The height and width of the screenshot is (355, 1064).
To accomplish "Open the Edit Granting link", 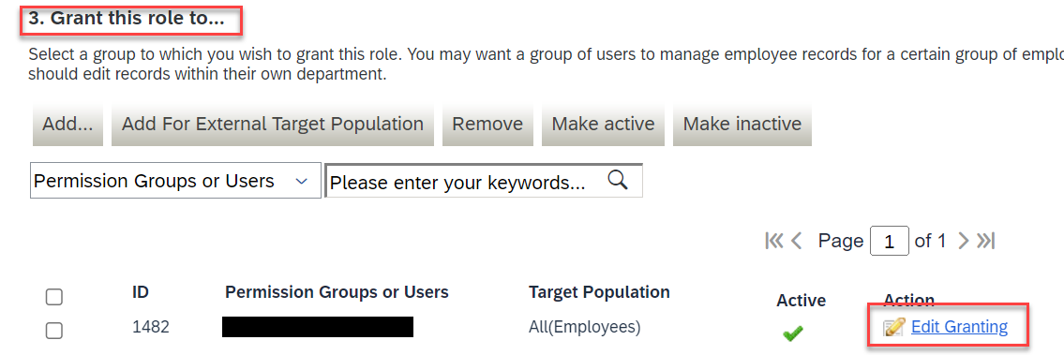I will point(960,327).
